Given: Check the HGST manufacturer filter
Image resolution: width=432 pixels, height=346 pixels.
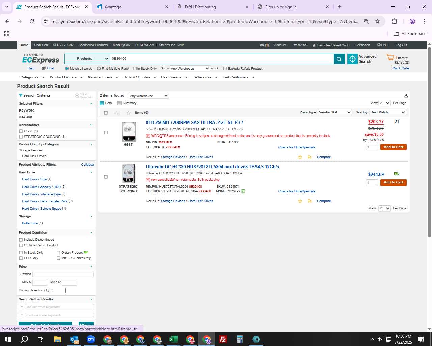Looking at the screenshot, I should coord(21,131).
